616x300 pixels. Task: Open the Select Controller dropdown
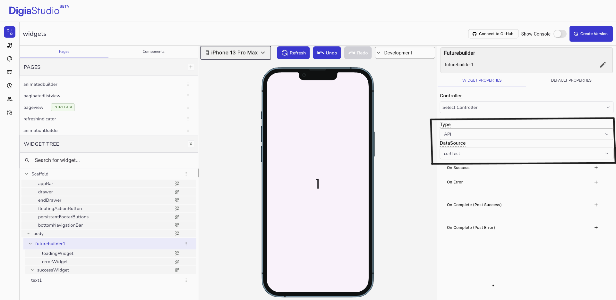tap(526, 107)
